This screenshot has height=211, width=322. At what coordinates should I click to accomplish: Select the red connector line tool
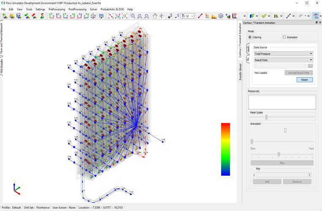pos(200,16)
